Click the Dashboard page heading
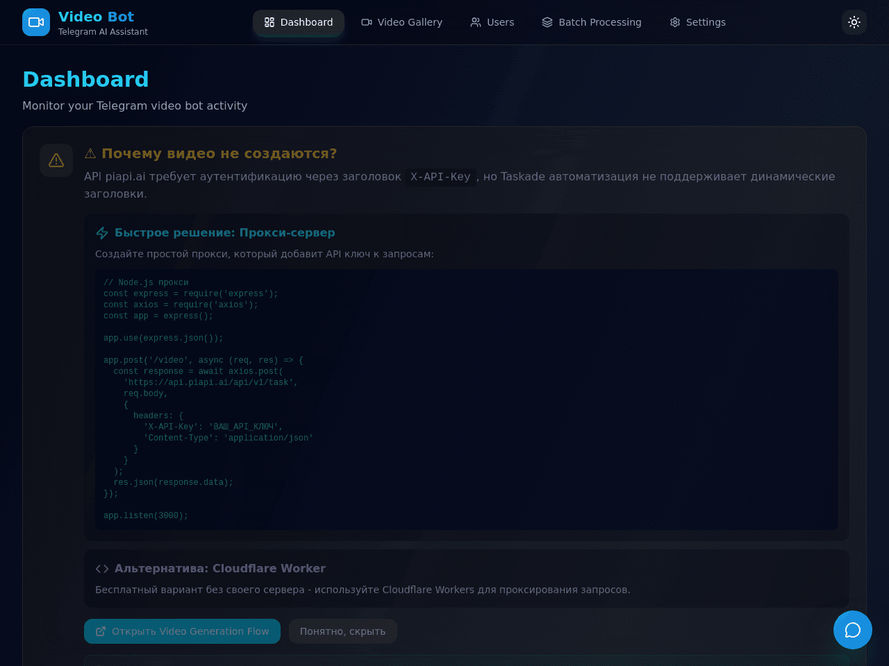 (85, 79)
